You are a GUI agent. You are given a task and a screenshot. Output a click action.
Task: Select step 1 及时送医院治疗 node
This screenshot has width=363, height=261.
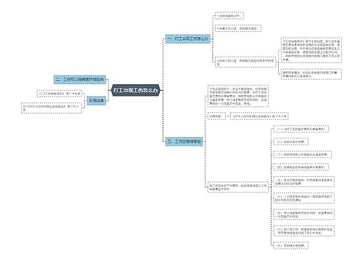point(229,16)
